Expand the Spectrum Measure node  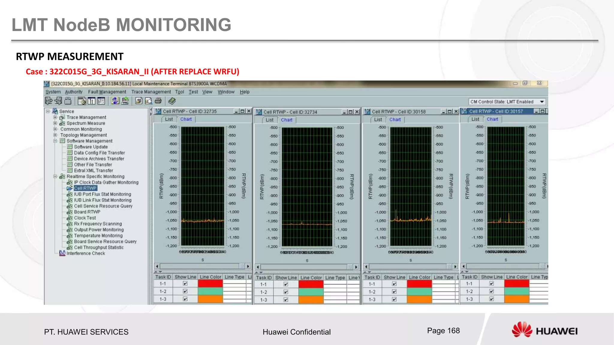click(x=55, y=123)
